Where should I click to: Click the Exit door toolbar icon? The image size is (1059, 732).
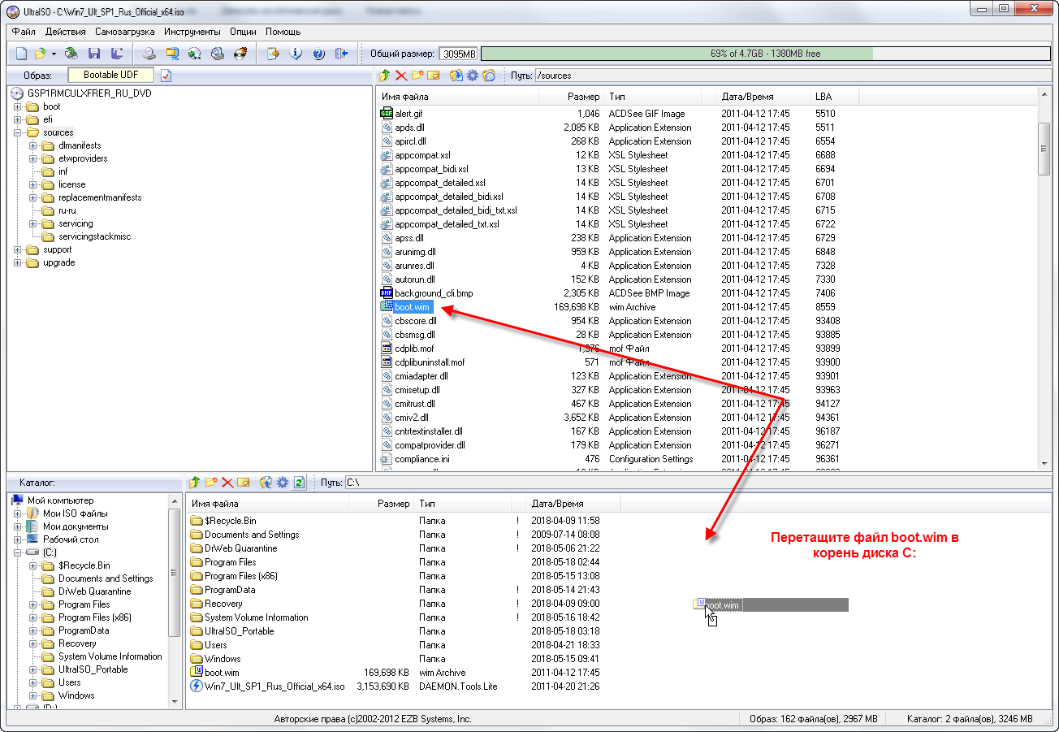pos(341,54)
